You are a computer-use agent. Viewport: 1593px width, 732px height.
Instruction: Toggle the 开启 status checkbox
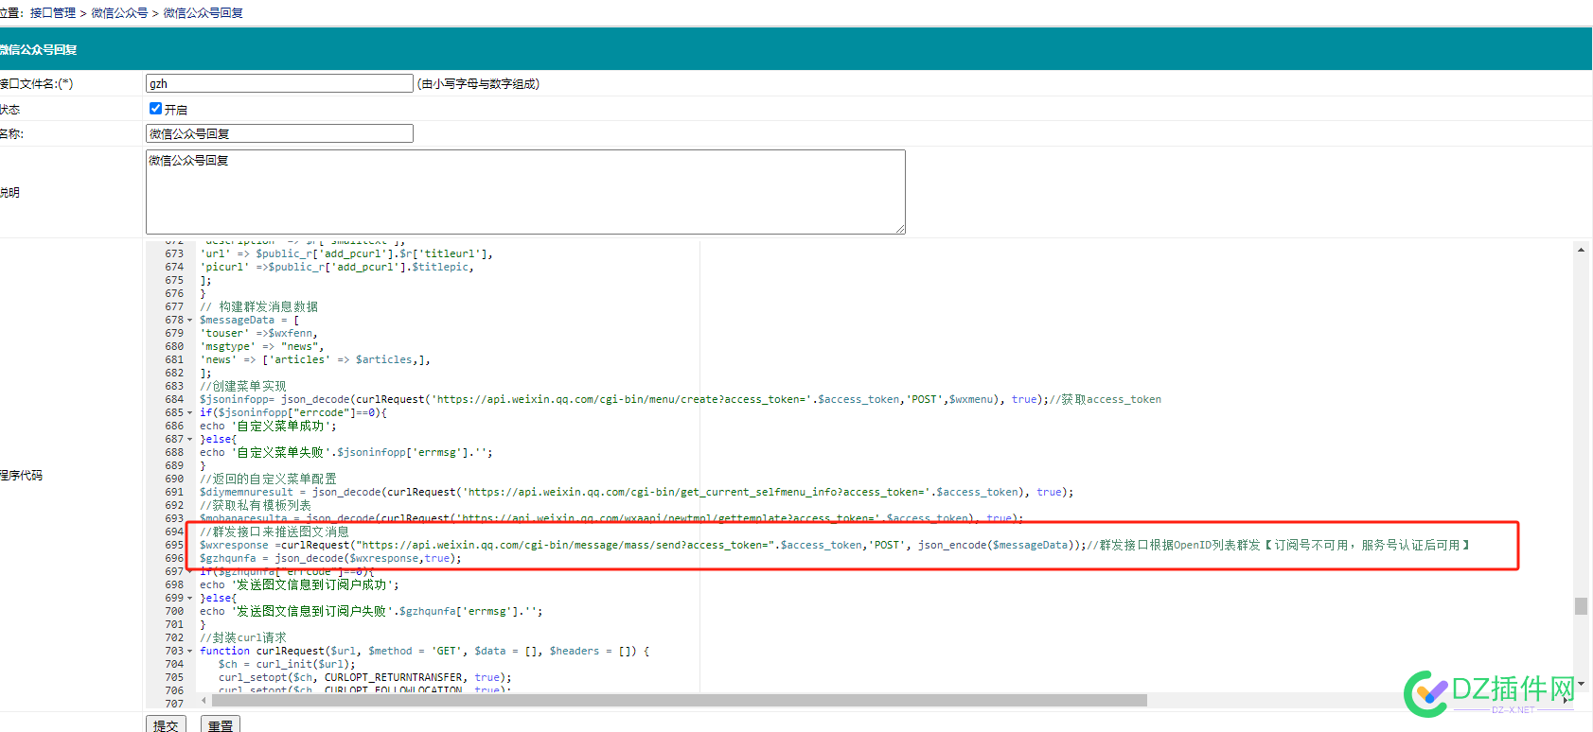(x=155, y=109)
